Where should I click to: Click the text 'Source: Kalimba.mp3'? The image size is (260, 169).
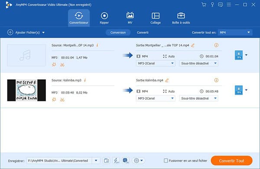(66, 80)
